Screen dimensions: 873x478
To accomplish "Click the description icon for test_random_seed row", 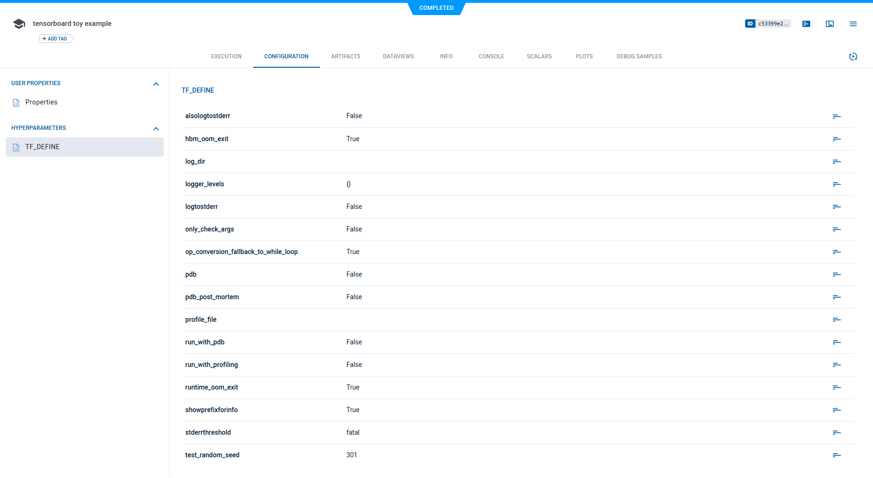I will tap(836, 455).
